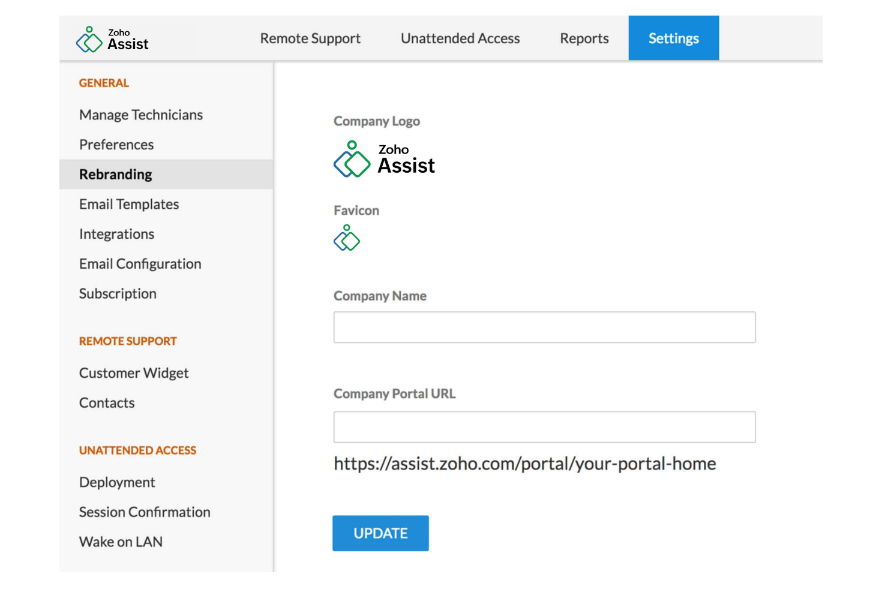
Task: Click the Favicon image
Action: [x=347, y=238]
